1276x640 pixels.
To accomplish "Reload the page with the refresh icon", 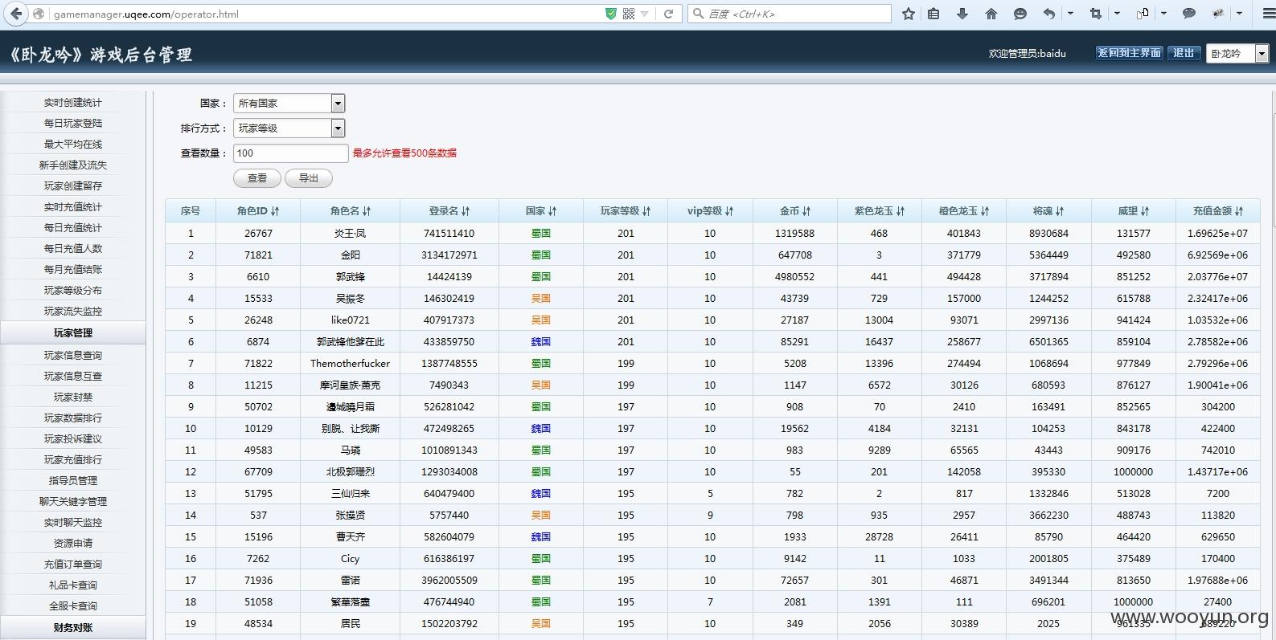I will [x=668, y=14].
